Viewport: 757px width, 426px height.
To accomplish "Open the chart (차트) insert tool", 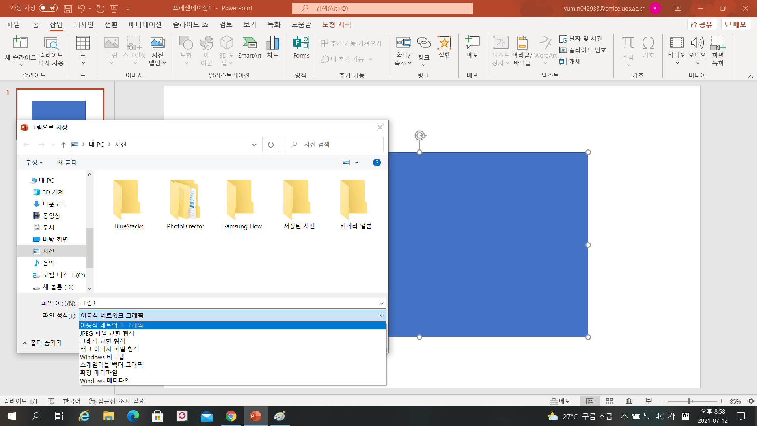I will (x=273, y=48).
